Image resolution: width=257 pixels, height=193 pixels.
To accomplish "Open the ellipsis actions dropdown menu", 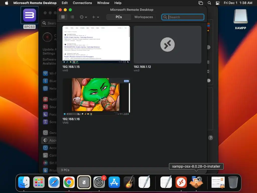I will click(x=83, y=17).
